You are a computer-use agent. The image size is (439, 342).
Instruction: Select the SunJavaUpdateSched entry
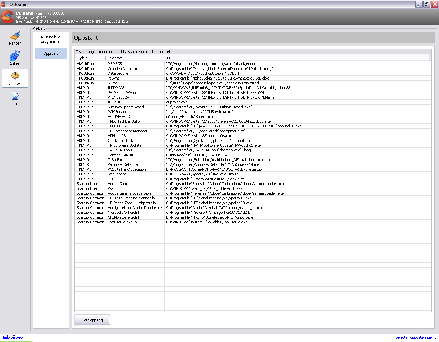(x=253, y=107)
